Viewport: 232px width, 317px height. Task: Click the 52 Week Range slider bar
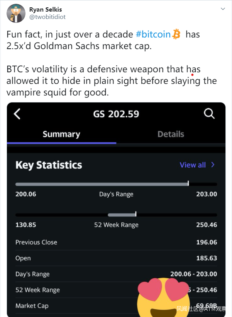coord(116,215)
